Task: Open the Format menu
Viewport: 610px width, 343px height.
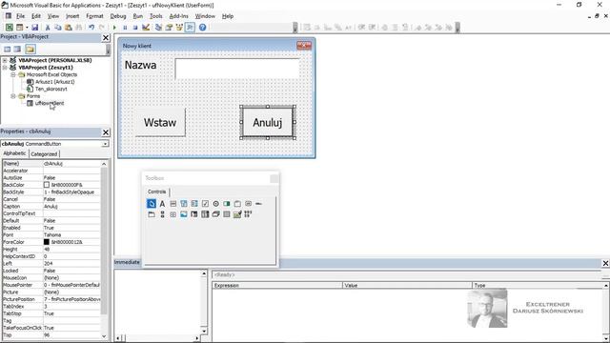Action: (94, 16)
